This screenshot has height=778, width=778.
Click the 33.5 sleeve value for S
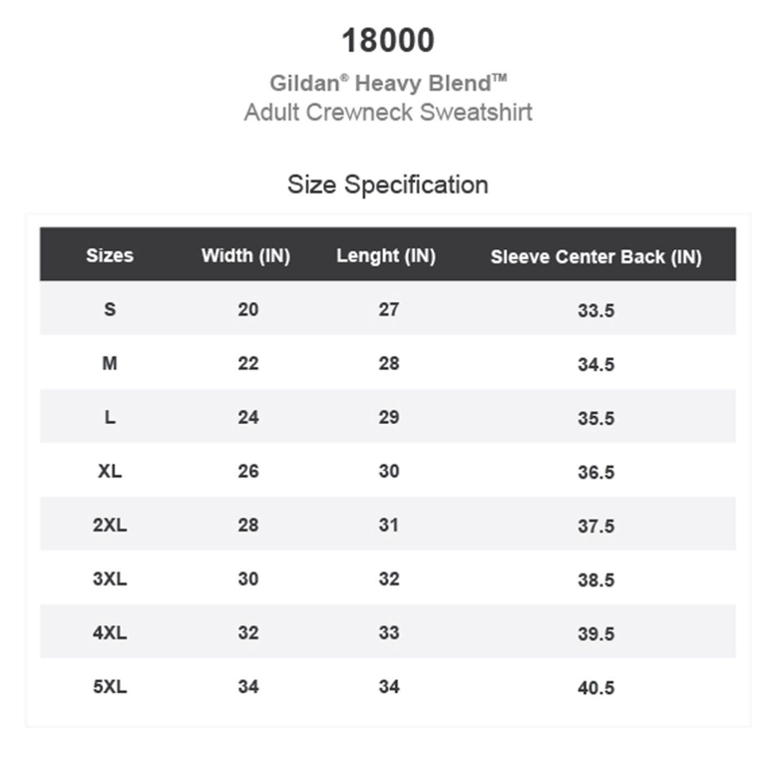595,311
